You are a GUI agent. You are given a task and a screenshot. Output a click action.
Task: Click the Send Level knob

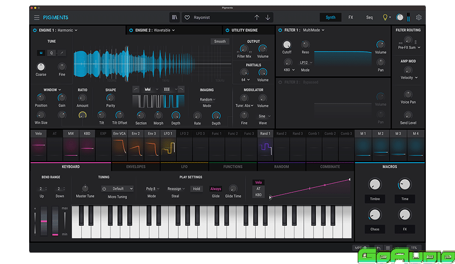pyautogui.click(x=408, y=115)
